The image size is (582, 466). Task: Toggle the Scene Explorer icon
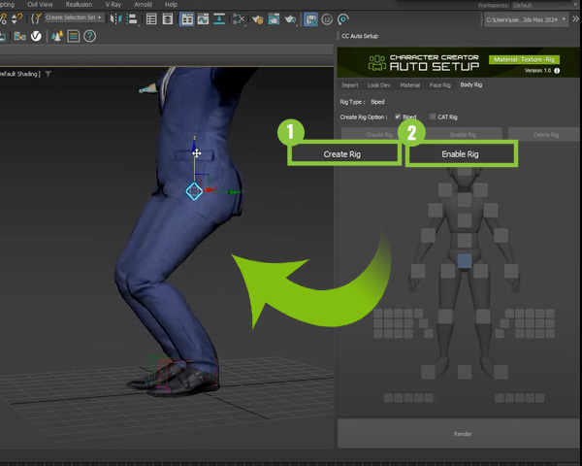tap(151, 19)
